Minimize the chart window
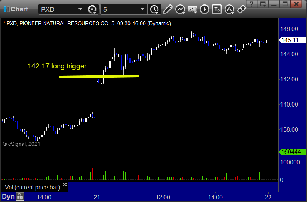The image size is (307, 202). coord(274,4)
